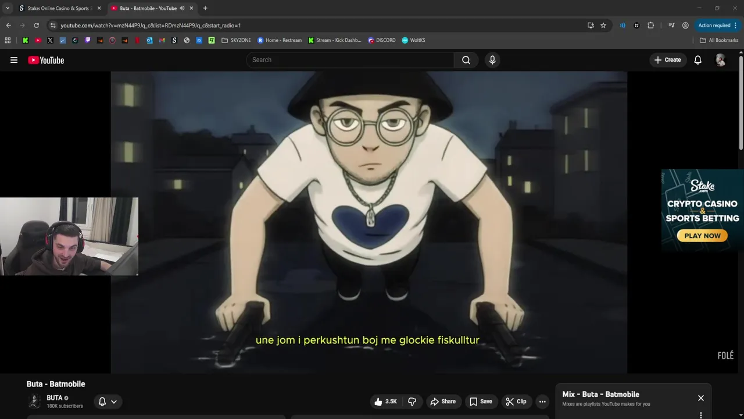Image resolution: width=744 pixels, height=419 pixels.
Task: Click install/cast screen icon in address bar
Action: tap(591, 25)
